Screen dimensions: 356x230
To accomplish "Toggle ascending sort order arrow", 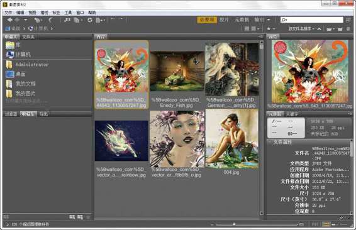I will pos(319,29).
